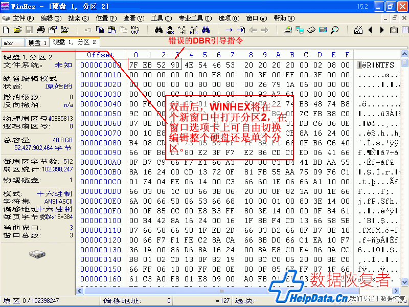Click horizontal scrollbar left arrow
409x307 pixels.
coord(80,291)
